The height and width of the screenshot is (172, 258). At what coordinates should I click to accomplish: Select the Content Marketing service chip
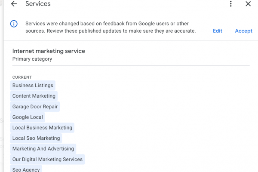point(34,96)
